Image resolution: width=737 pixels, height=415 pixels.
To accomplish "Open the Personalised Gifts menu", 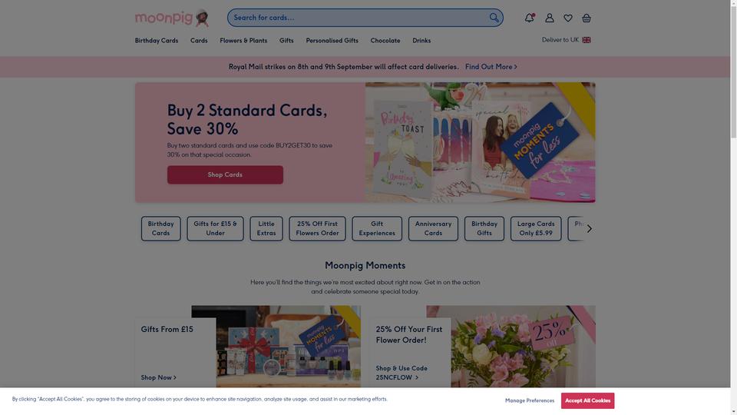I will tap(332, 41).
